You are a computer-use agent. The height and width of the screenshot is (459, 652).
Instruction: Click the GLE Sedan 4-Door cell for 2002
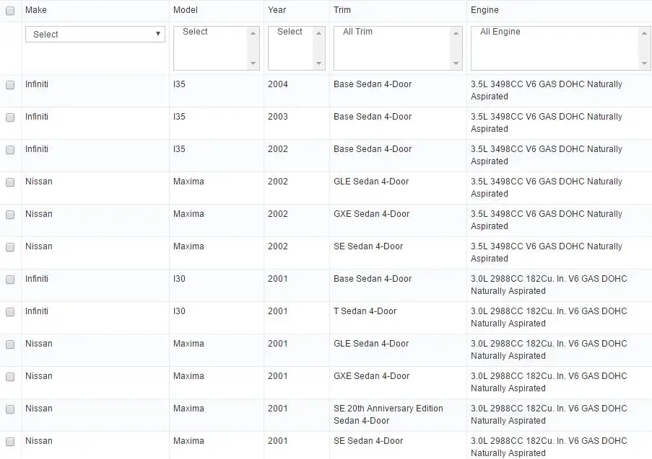pyautogui.click(x=371, y=182)
